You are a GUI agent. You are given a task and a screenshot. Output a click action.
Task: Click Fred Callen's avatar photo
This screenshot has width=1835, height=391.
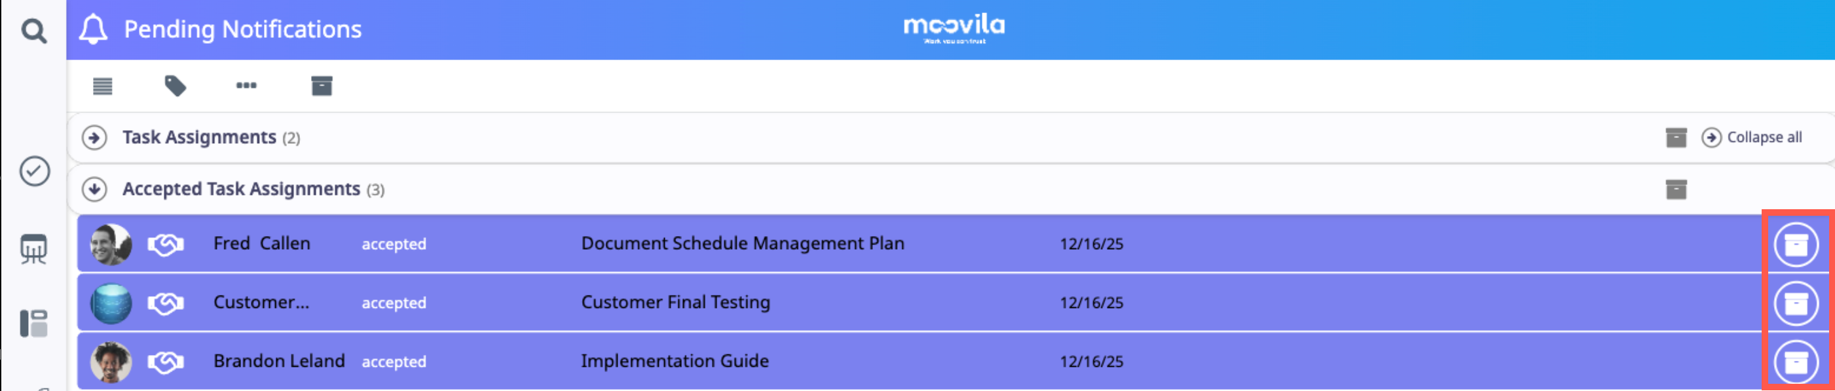point(111,244)
